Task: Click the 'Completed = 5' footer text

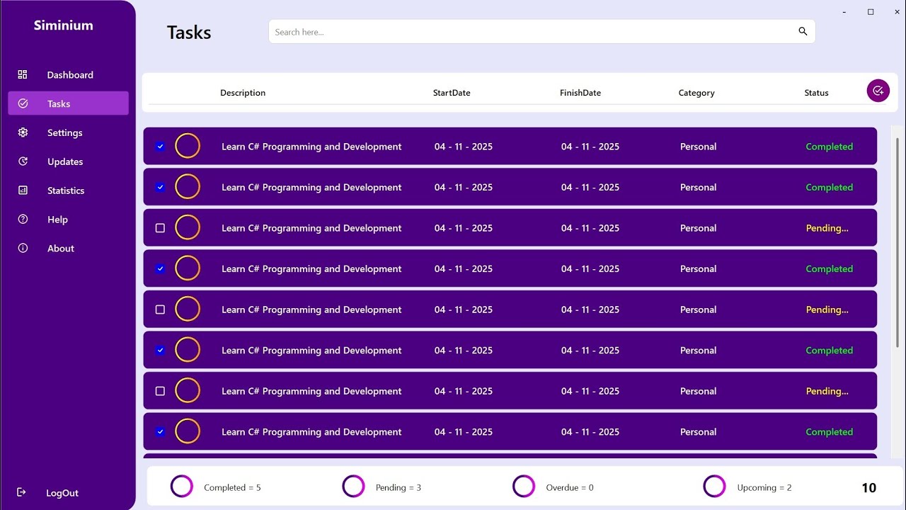Action: (x=232, y=487)
